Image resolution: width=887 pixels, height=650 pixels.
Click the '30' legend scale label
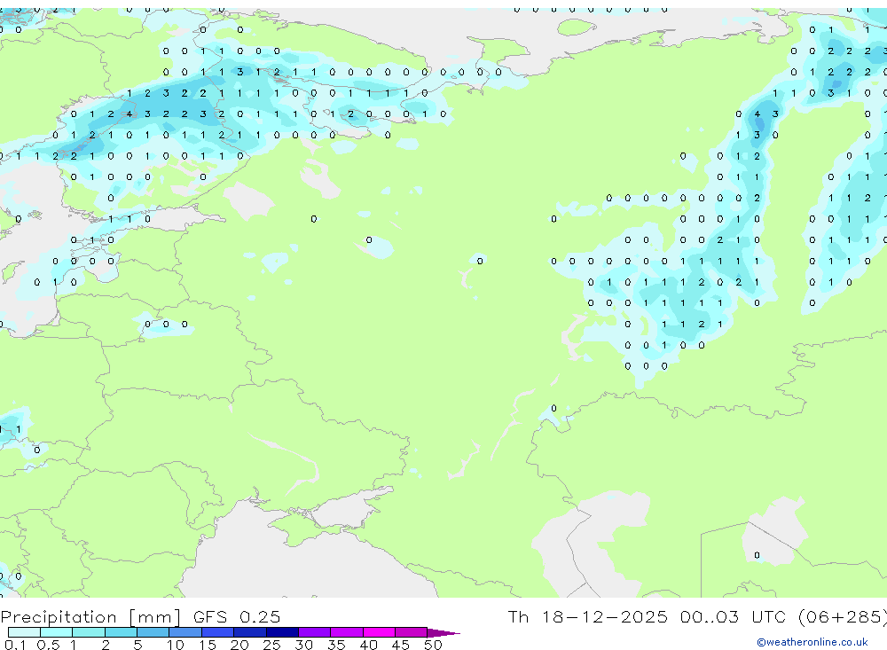[x=303, y=645]
